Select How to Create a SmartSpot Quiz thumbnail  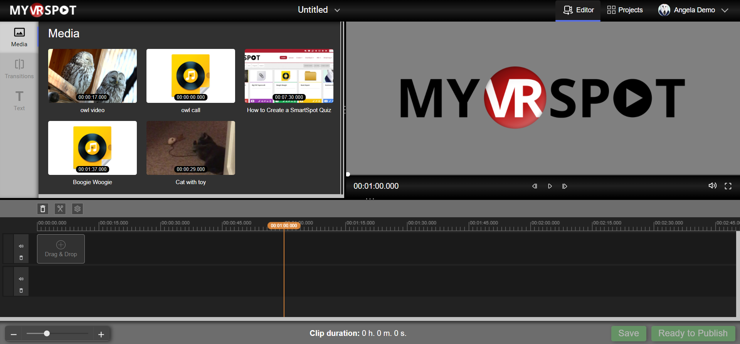click(x=289, y=76)
